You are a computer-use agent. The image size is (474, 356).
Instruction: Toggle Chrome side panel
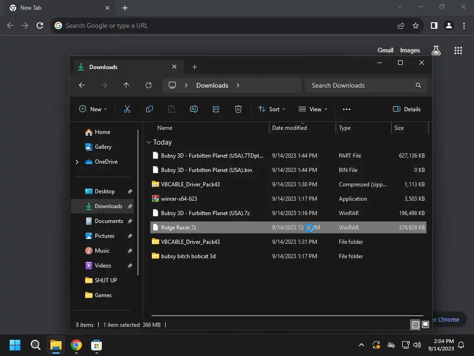434,26
